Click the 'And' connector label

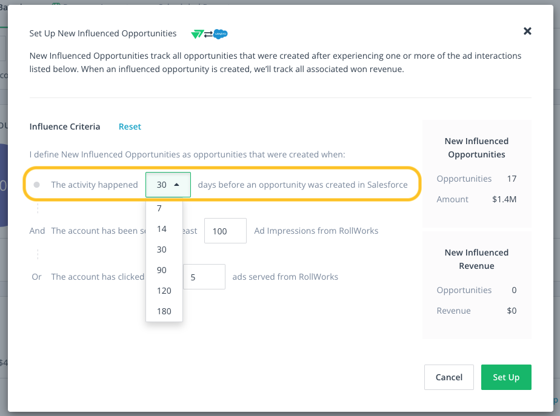click(x=37, y=231)
